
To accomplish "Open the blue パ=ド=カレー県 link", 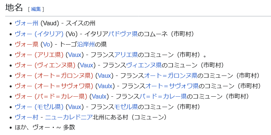I will pos(163,96).
